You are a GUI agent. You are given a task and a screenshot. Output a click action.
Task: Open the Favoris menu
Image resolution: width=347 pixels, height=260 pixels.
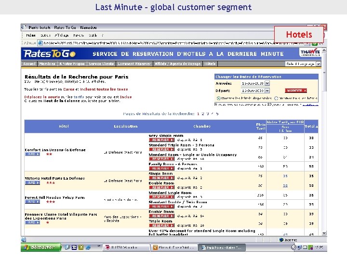point(79,35)
